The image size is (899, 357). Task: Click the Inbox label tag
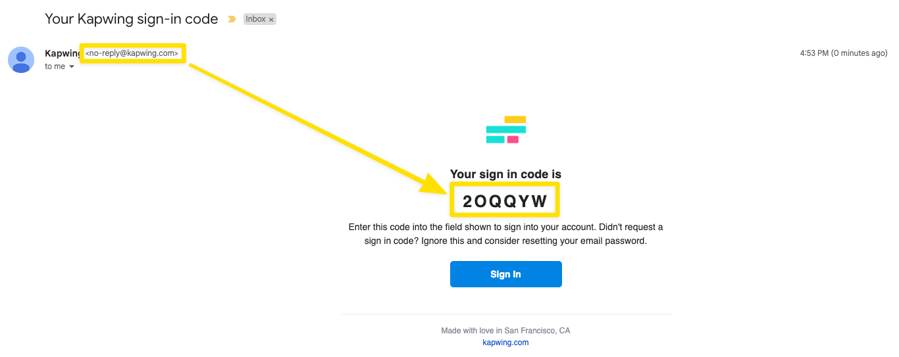255,20
